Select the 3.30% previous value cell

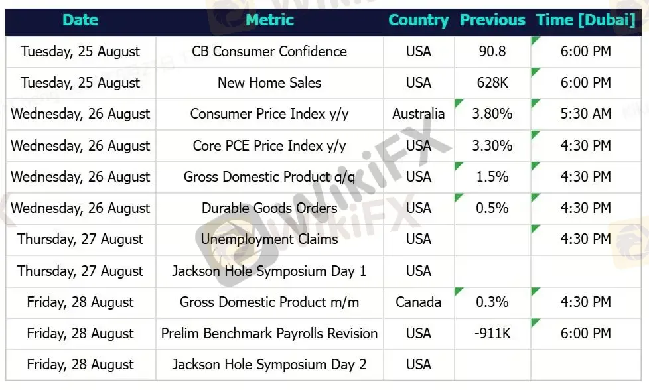click(492, 145)
